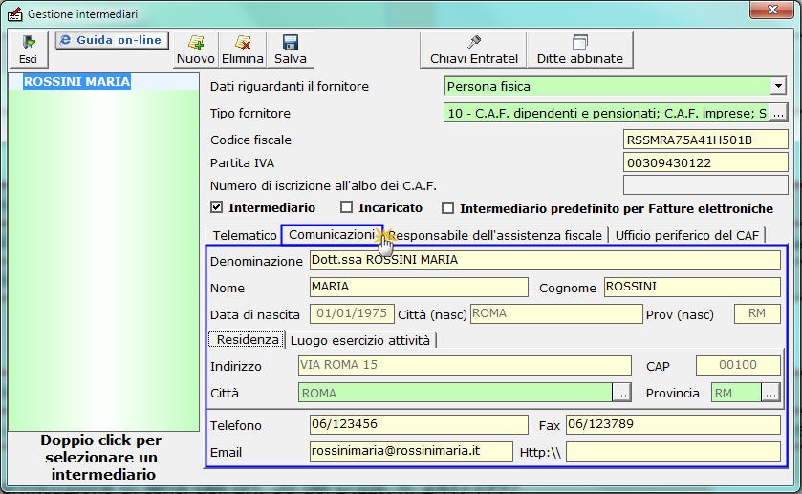Enable the Incaricato checkbox

click(347, 207)
